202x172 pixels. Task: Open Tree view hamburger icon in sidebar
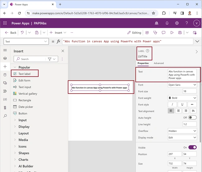point(5,50)
